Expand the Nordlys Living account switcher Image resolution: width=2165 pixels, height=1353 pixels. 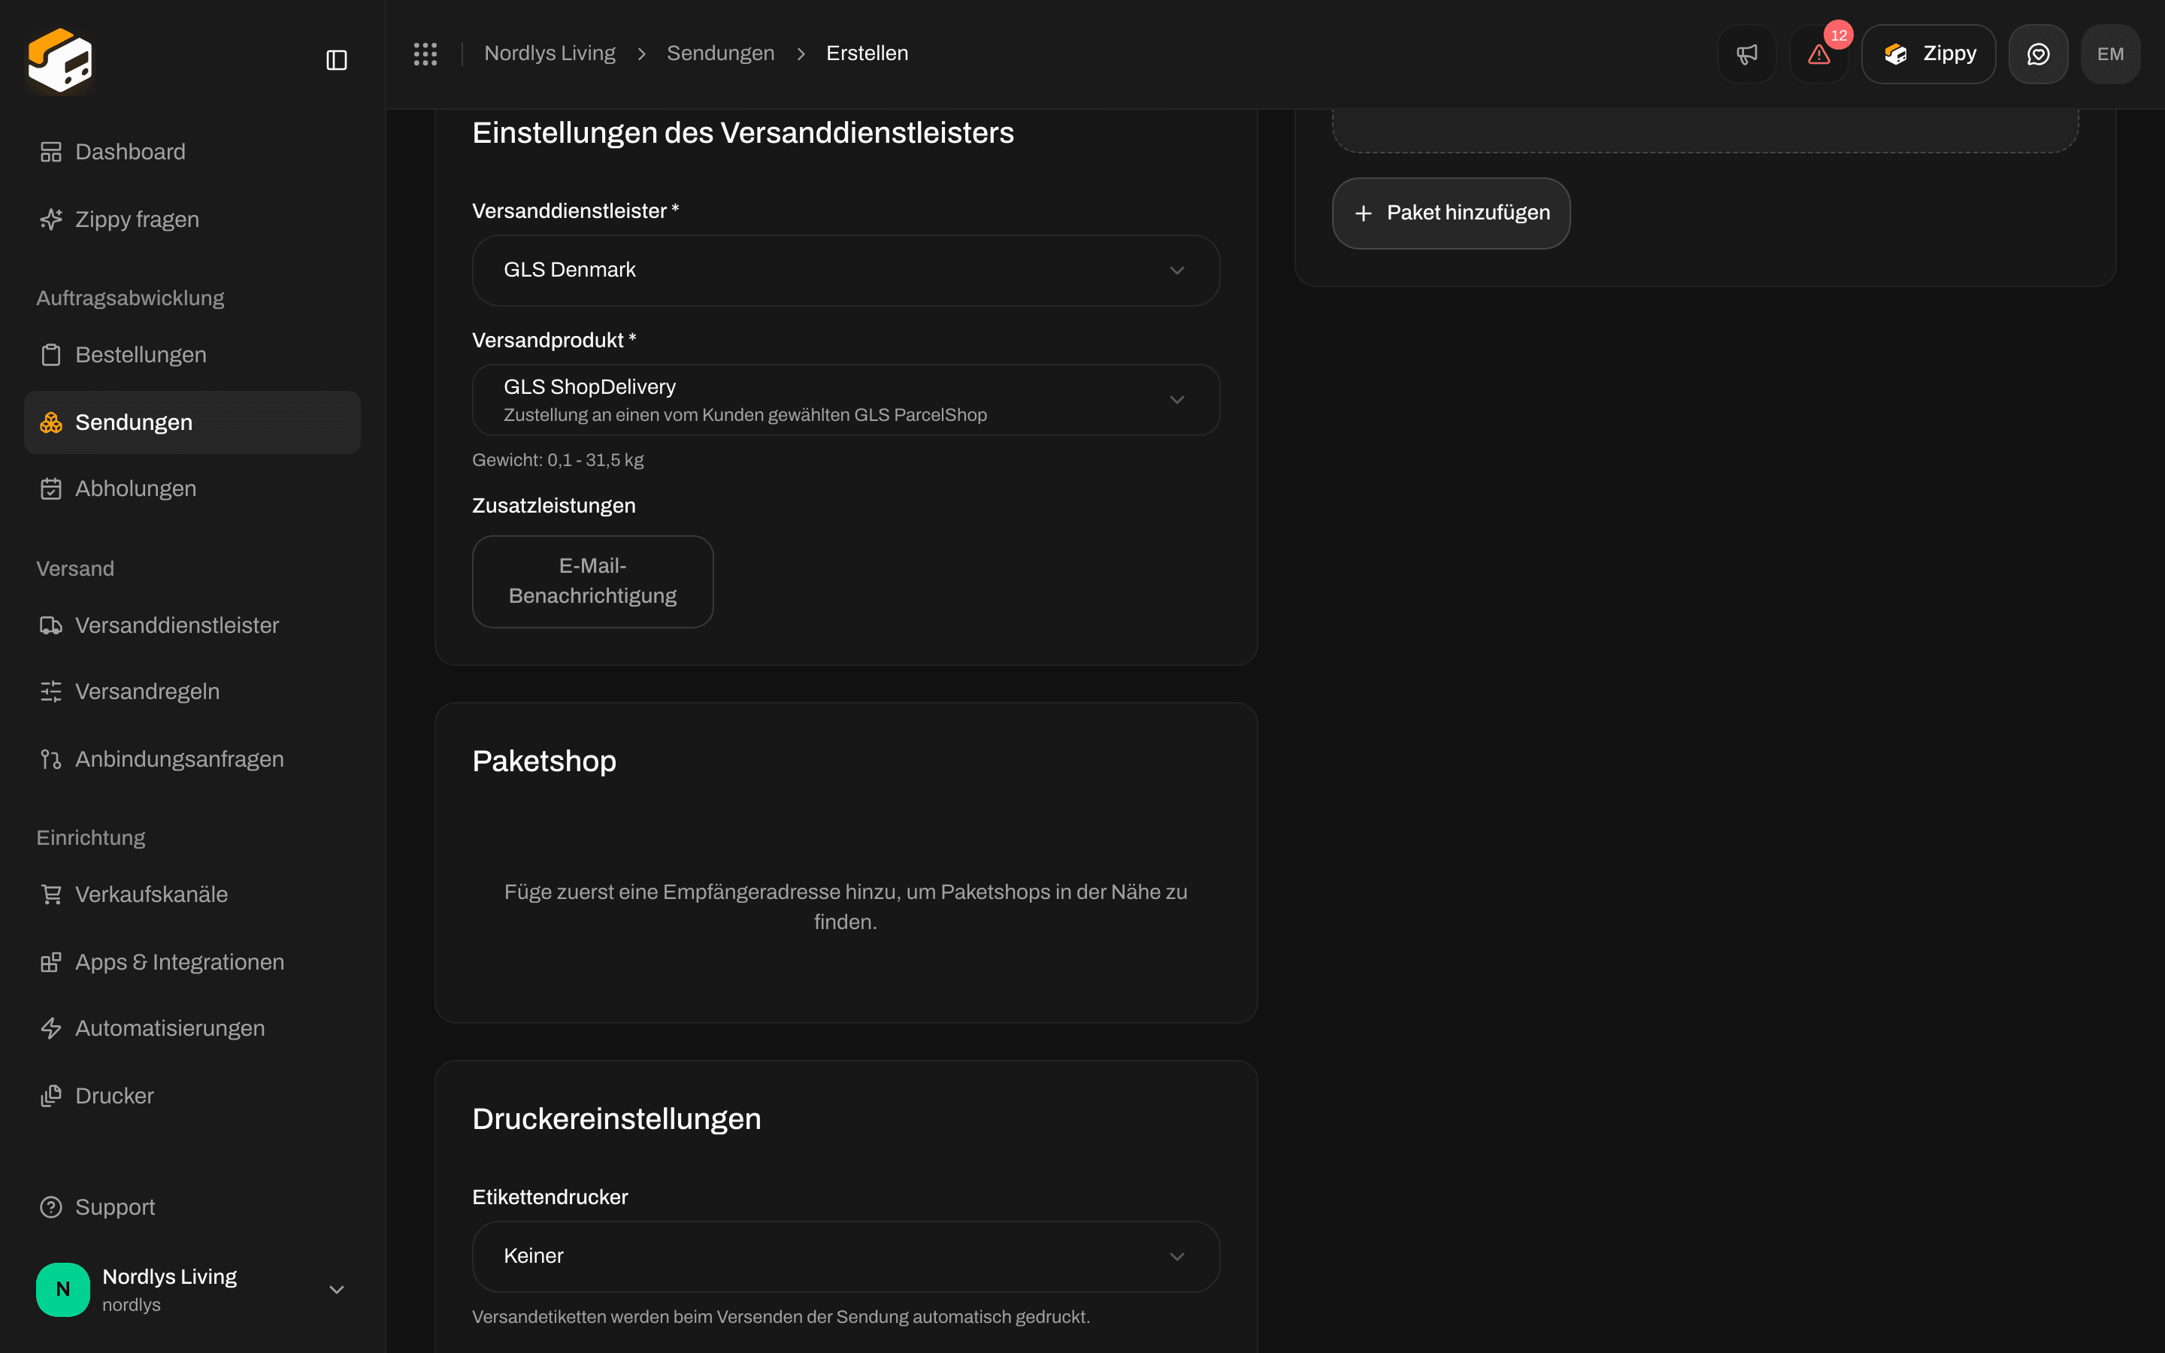192,1289
